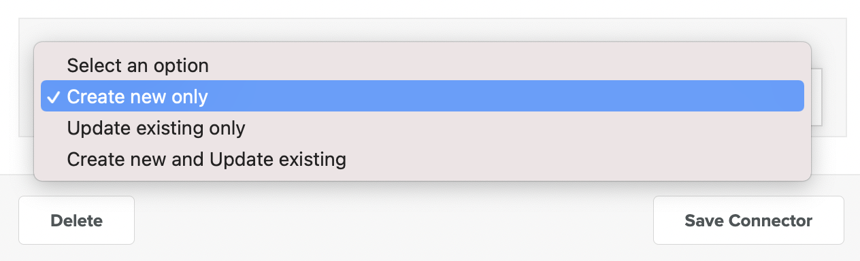Image resolution: width=860 pixels, height=261 pixels.
Task: Select 'Create new only' in the list
Action: tap(423, 97)
